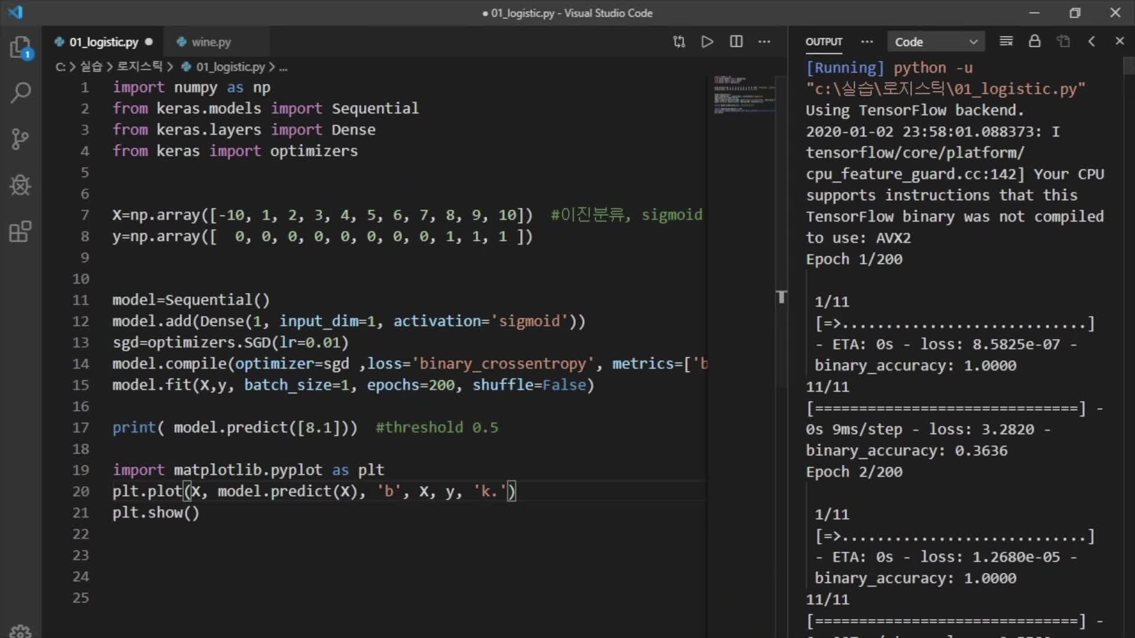Click 'epochs=200' on line 15

(411, 385)
